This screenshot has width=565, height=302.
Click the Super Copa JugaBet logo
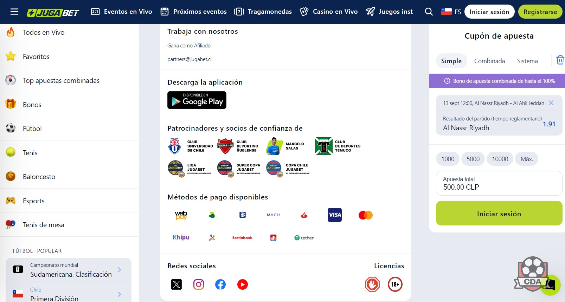239,169
